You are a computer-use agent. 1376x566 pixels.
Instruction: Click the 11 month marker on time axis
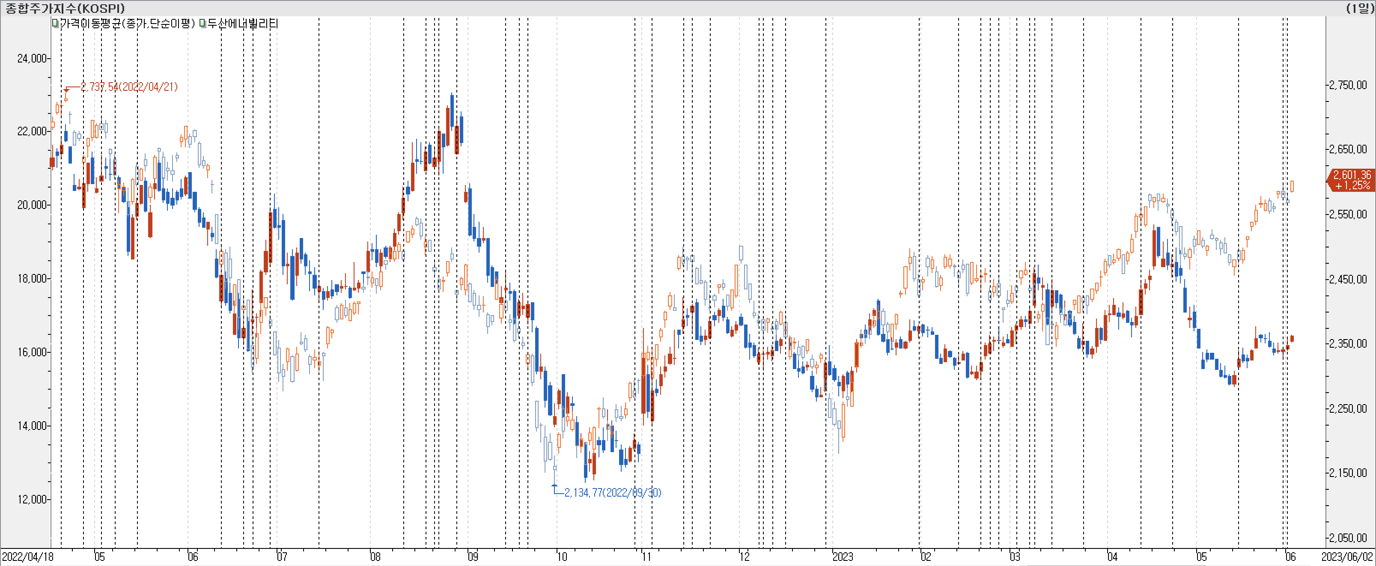tap(646, 557)
